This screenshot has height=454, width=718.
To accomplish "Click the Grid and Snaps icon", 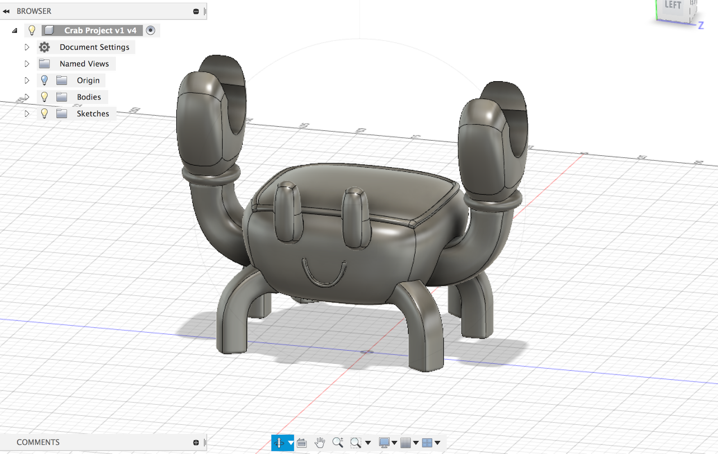I will pyautogui.click(x=406, y=443).
